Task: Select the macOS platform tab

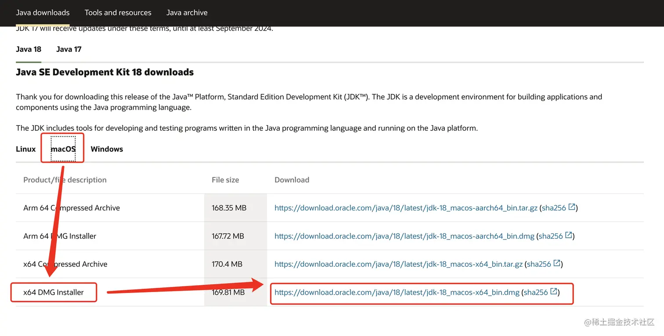Action: tap(63, 149)
